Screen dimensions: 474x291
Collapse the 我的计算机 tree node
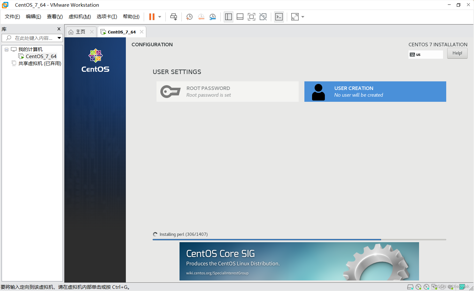(6, 49)
